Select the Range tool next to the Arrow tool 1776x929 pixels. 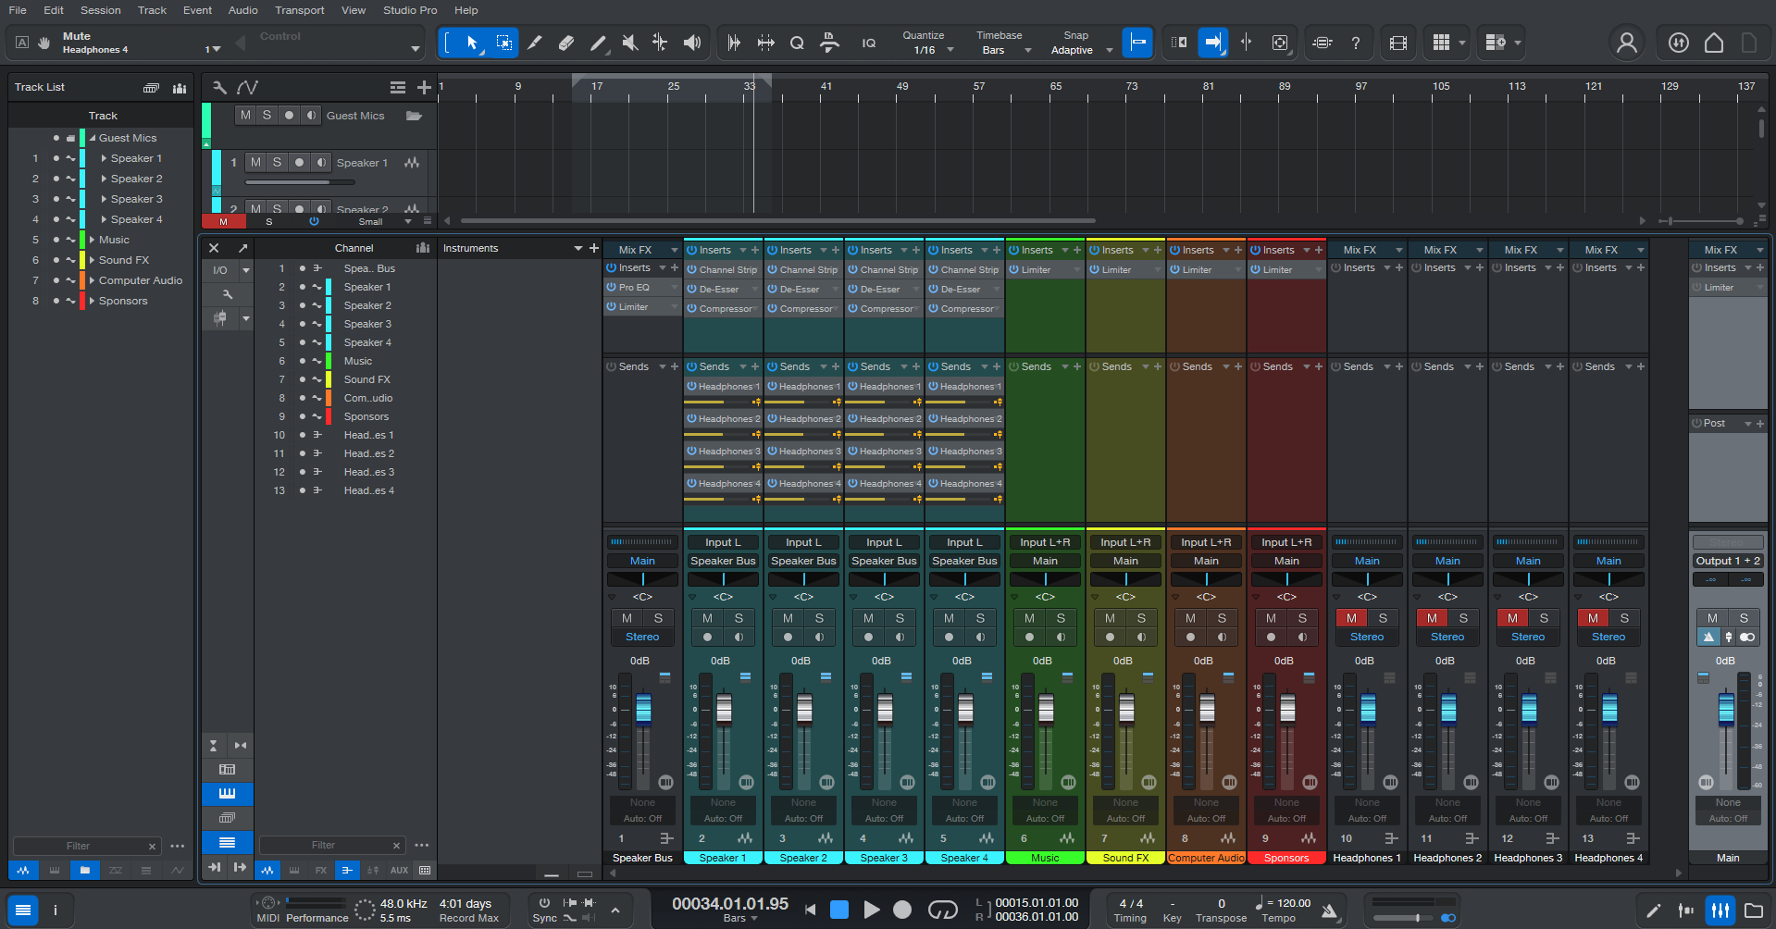coord(505,43)
